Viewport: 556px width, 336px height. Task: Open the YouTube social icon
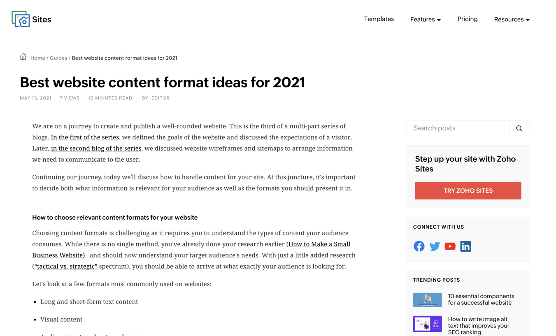pyautogui.click(x=450, y=246)
